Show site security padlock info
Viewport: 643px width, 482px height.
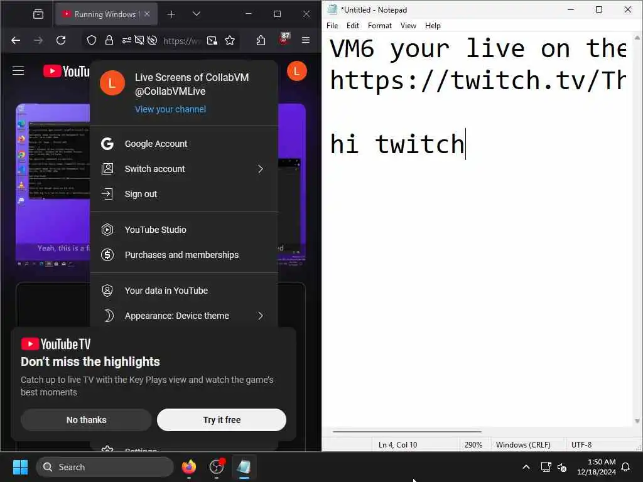(109, 40)
